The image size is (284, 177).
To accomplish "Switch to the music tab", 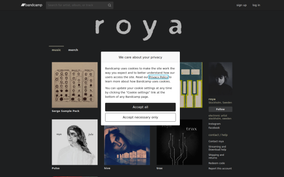I will point(56,50).
